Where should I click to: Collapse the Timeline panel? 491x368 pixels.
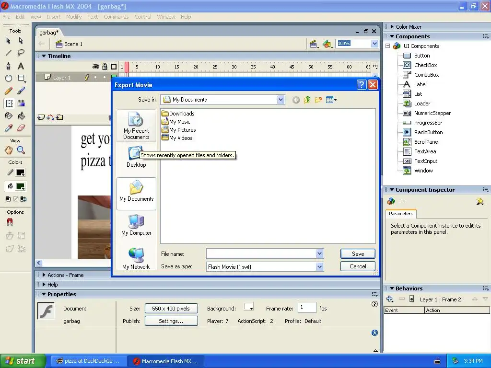point(44,56)
